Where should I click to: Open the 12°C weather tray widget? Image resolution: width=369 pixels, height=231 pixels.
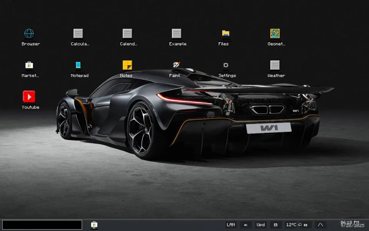[x=298, y=225]
